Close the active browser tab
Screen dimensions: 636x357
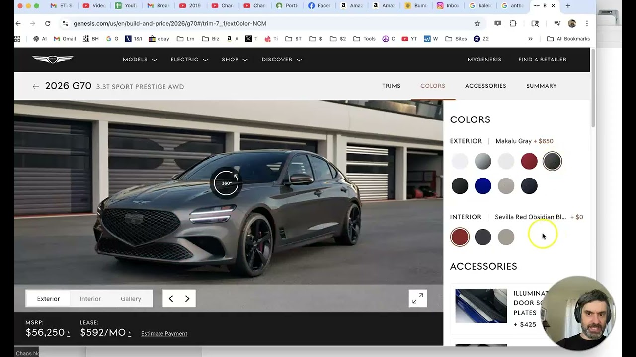point(553,6)
